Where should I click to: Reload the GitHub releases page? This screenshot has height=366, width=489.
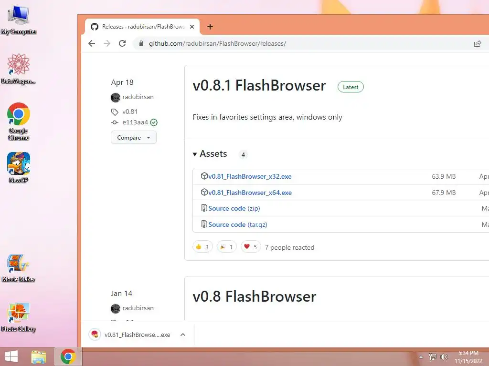click(x=122, y=43)
